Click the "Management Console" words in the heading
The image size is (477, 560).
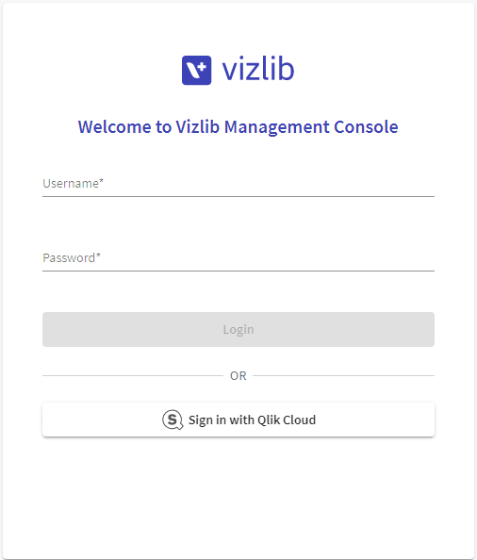[x=311, y=127]
